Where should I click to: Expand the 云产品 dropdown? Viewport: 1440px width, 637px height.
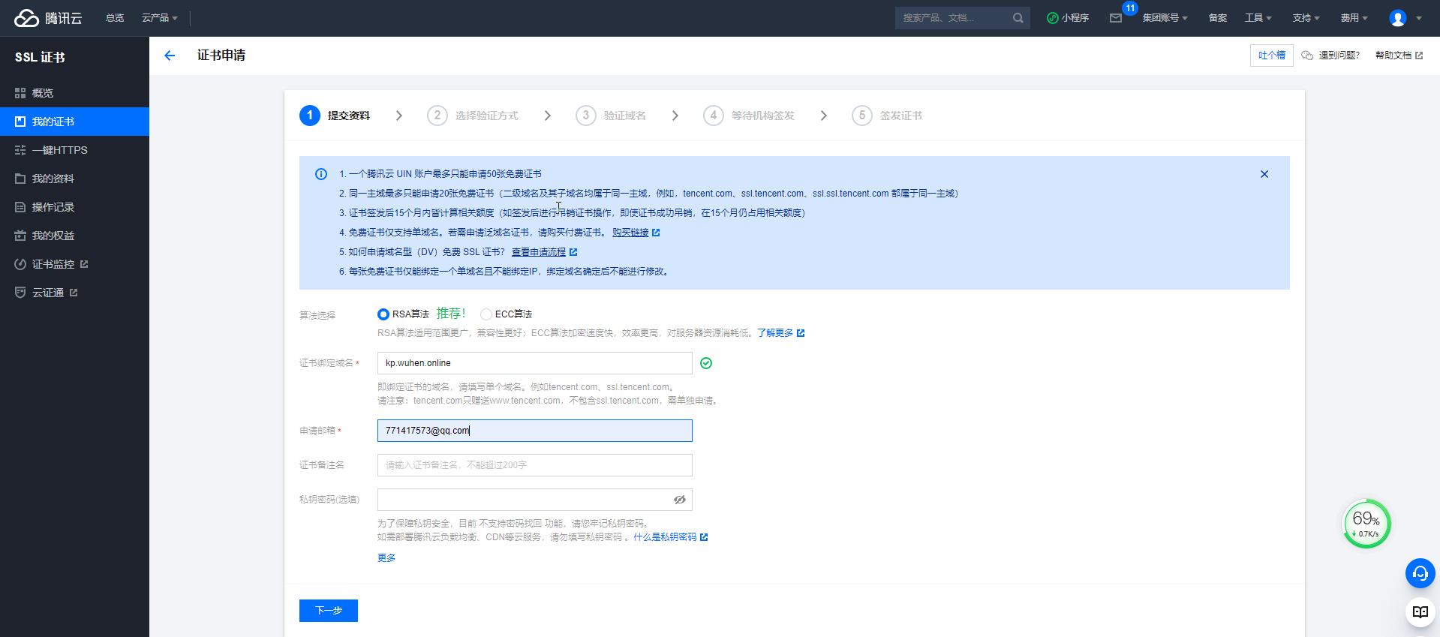click(159, 18)
